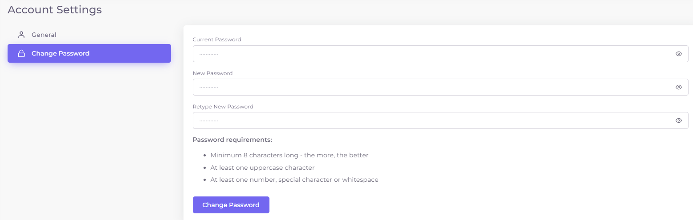Click the purple Change Password submit button
This screenshot has width=693, height=220.
tap(231, 205)
